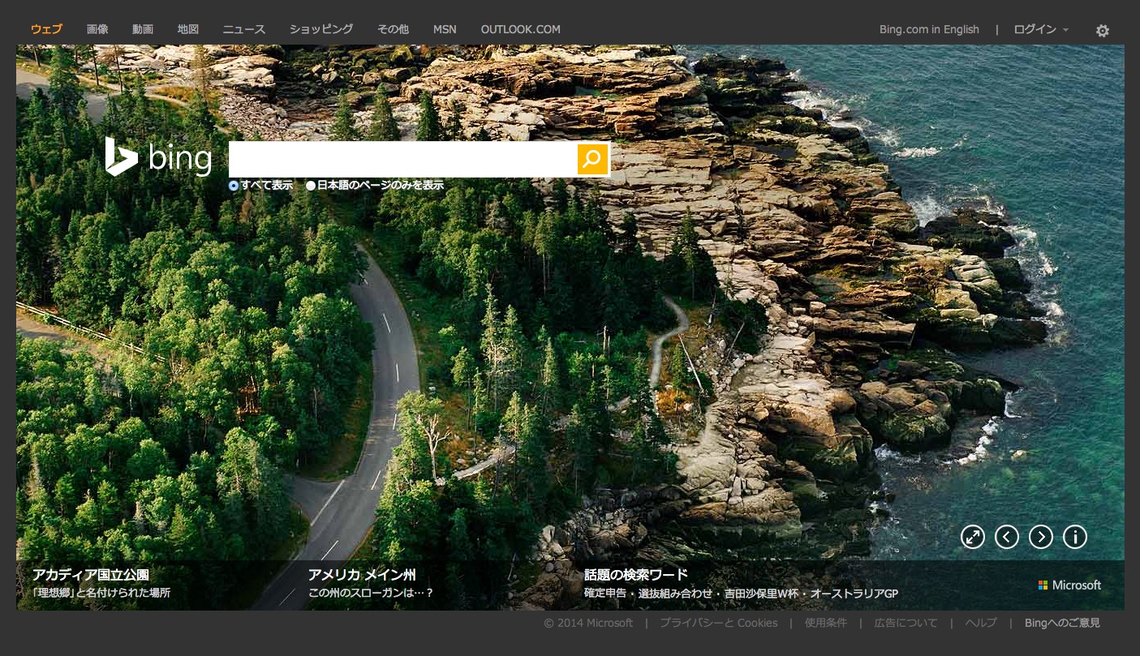Open the image info icon
The width and height of the screenshot is (1140, 656).
point(1074,537)
